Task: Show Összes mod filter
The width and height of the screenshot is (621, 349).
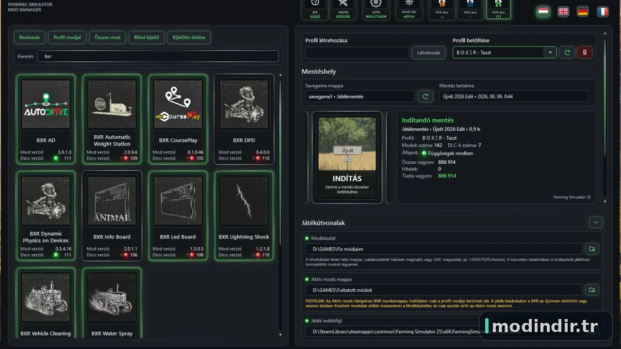Action: point(108,37)
